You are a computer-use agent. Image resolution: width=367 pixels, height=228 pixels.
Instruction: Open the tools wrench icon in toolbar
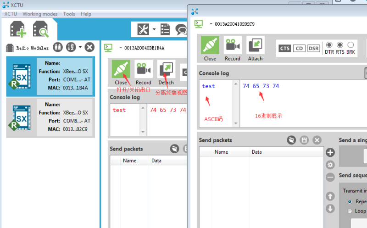(x=143, y=29)
